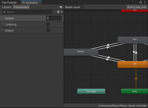This screenshot has height=108, width=148.
Task: Switch to the Tile Palette tab
Action: coord(9,3)
